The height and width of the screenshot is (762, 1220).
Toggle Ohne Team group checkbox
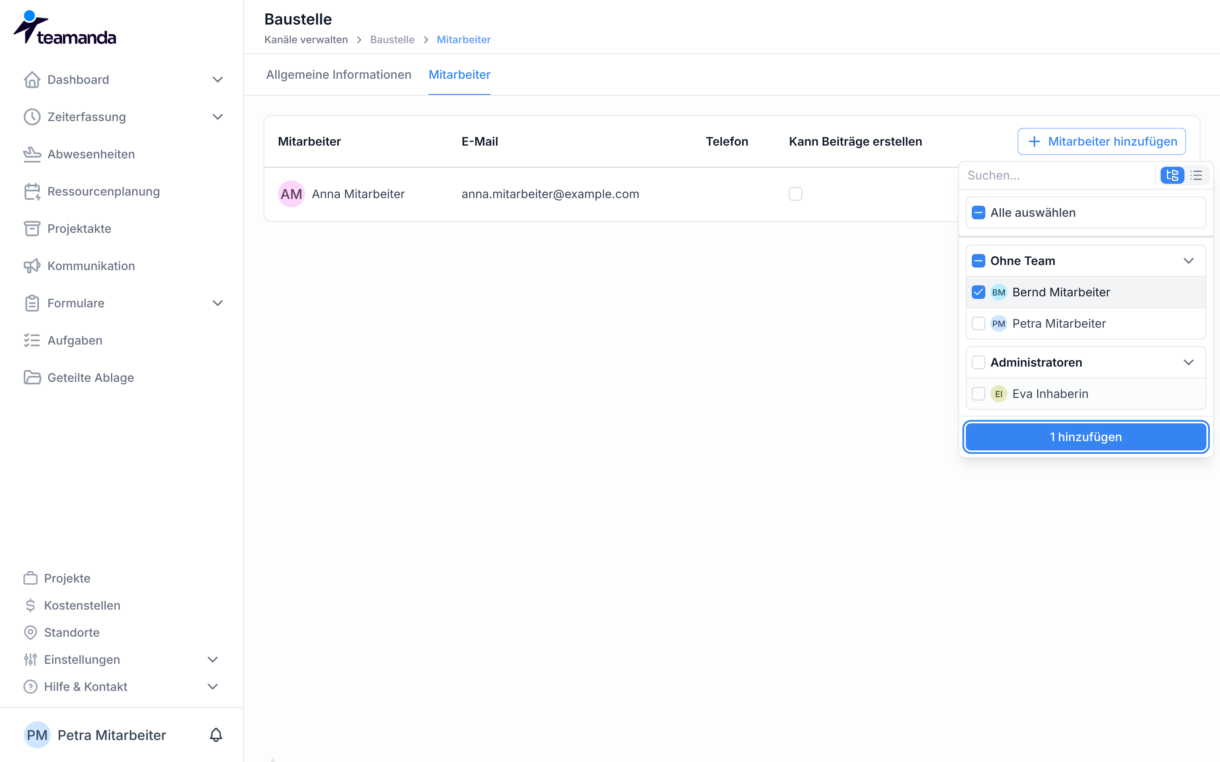pos(979,261)
